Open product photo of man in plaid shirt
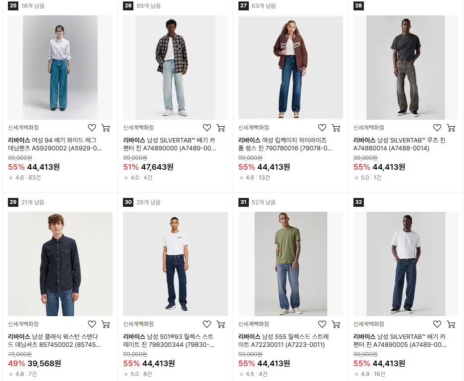 click(175, 67)
